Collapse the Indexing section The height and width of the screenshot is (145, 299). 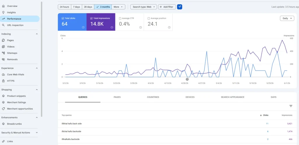tap(37, 34)
